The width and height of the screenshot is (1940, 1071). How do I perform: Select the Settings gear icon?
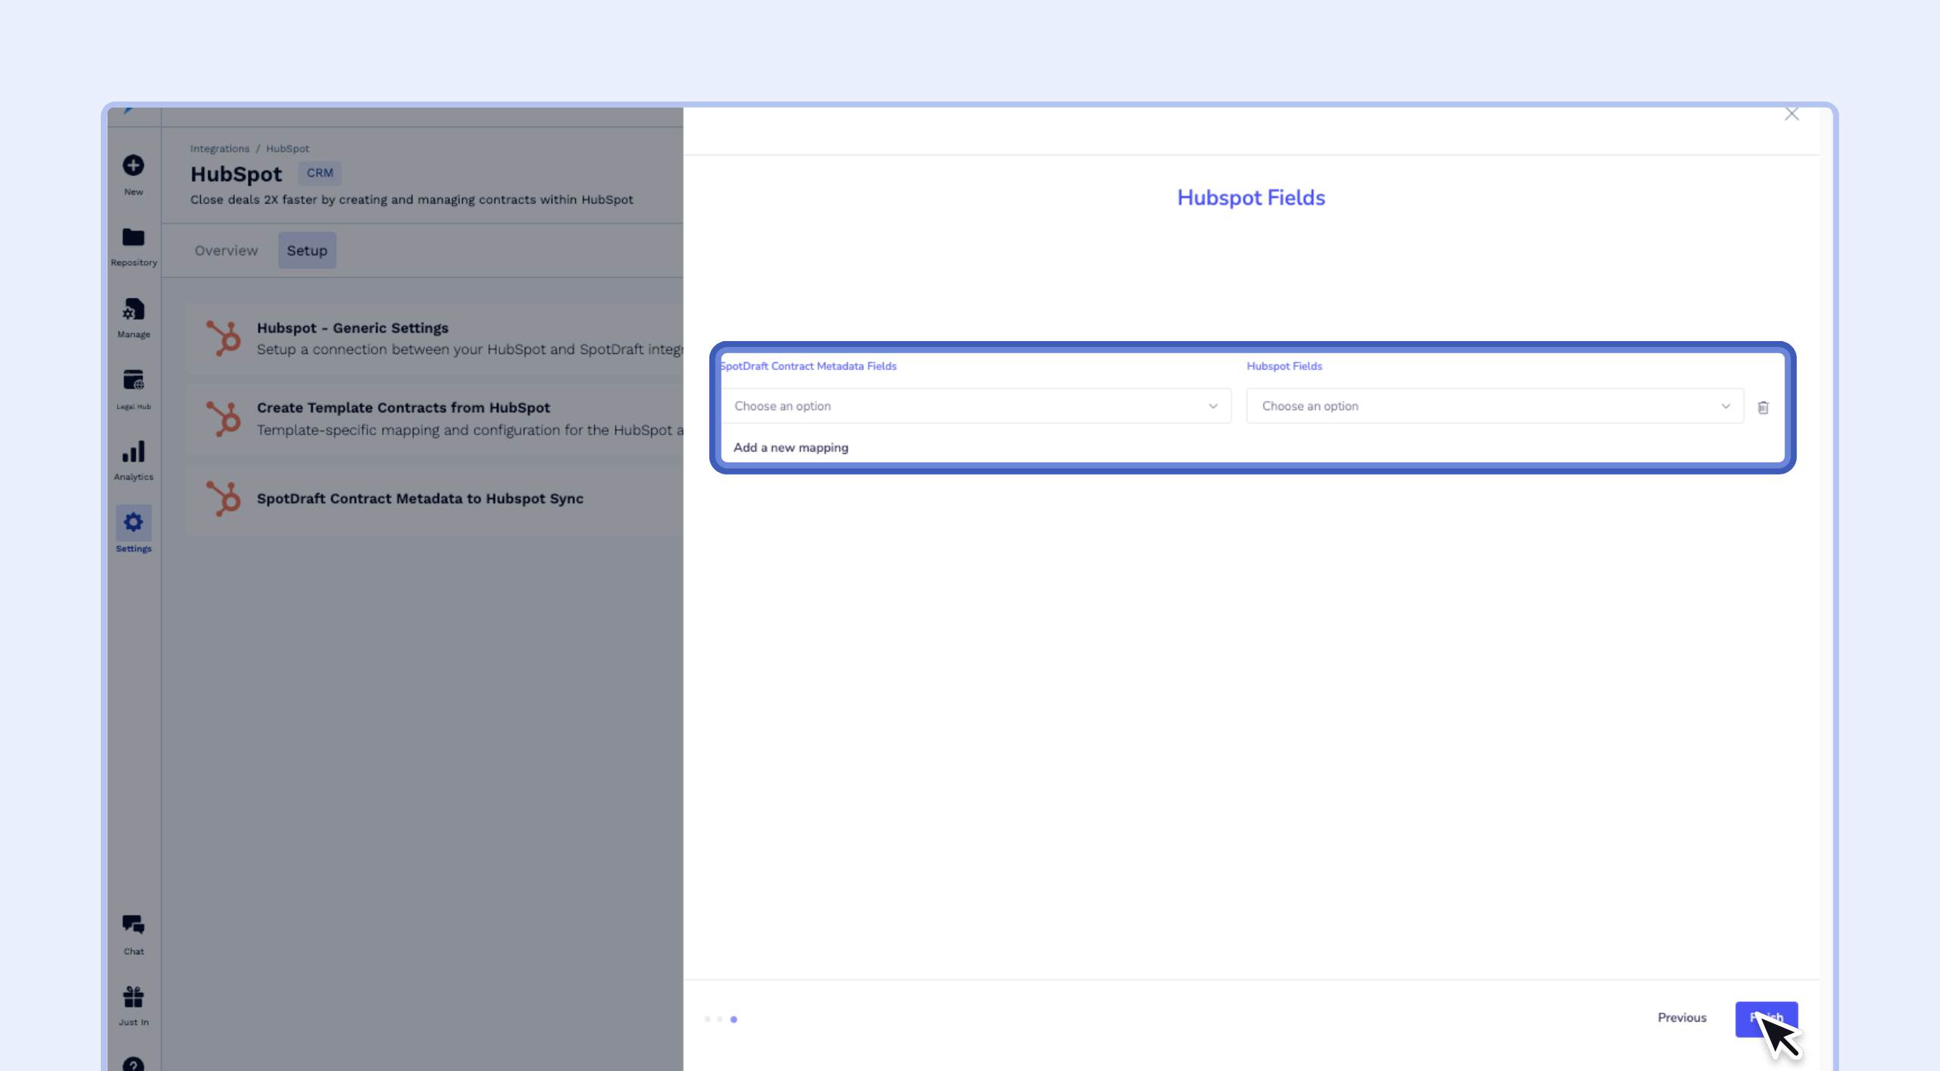pyautogui.click(x=133, y=522)
